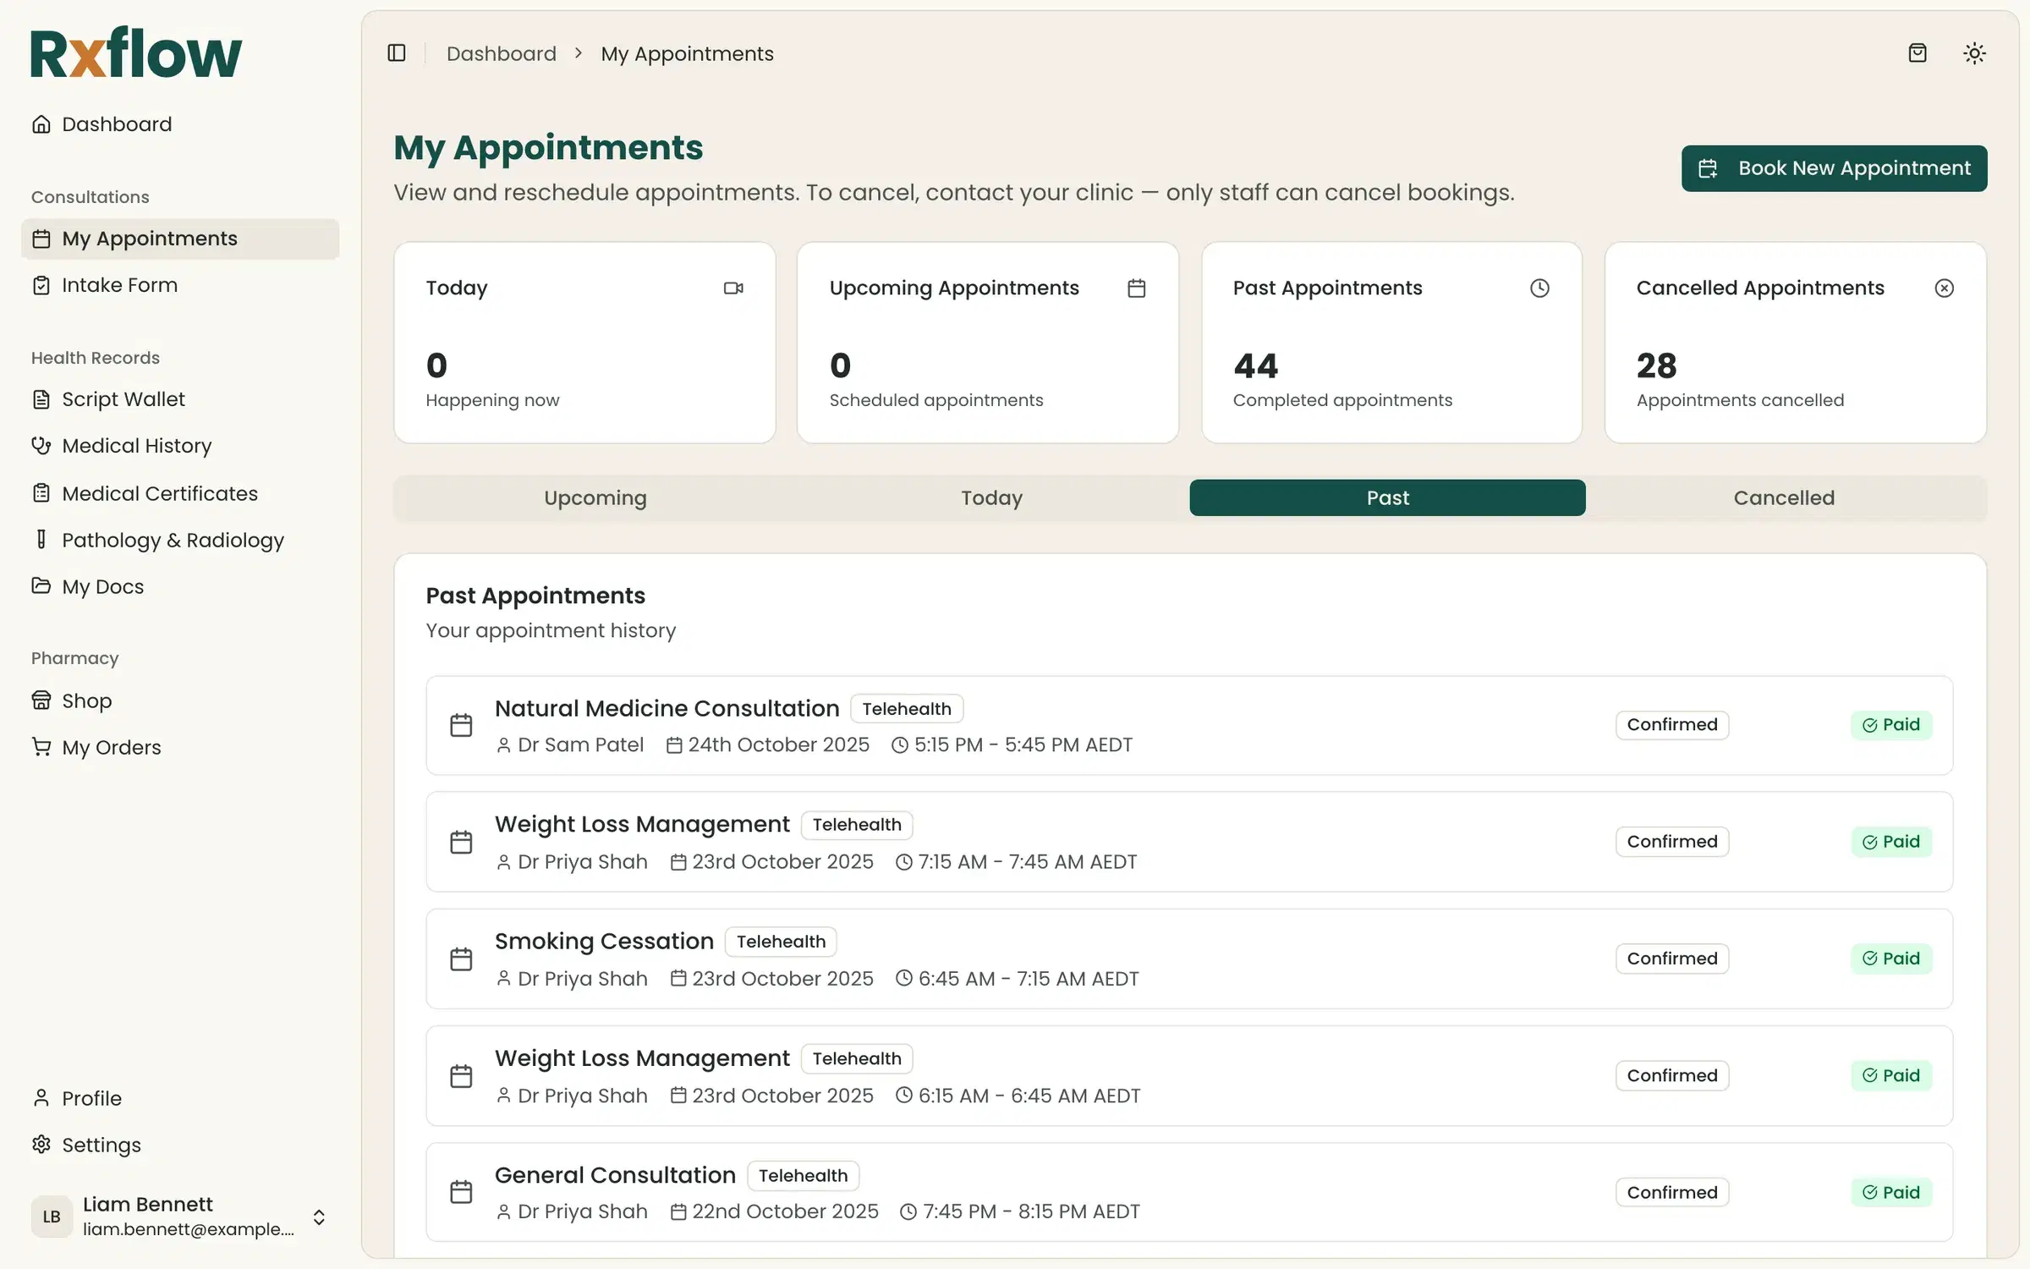Click the circled X icon in Cancelled Appointments card
2030x1269 pixels.
coord(1944,288)
